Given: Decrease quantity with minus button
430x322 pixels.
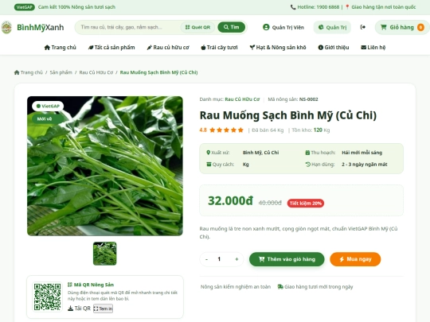Looking at the screenshot, I should 206,259.
